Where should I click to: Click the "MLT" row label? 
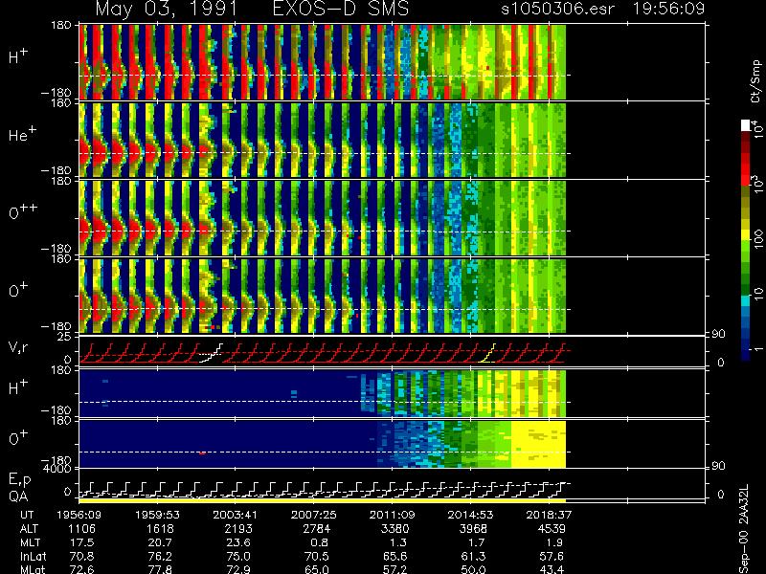(x=30, y=542)
